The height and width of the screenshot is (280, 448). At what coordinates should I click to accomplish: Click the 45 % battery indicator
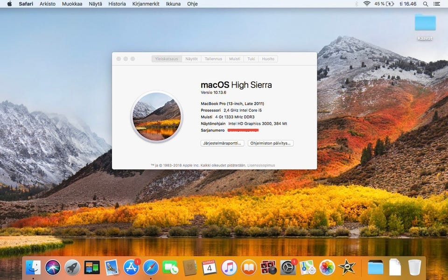pos(384,4)
